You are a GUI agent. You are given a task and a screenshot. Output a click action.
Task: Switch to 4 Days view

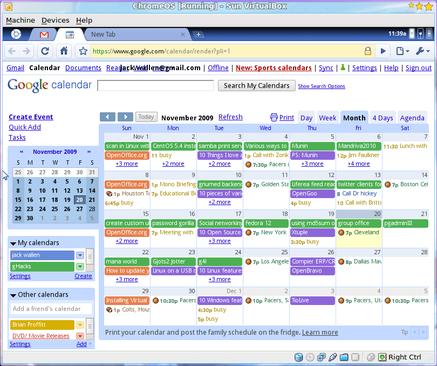tap(383, 118)
